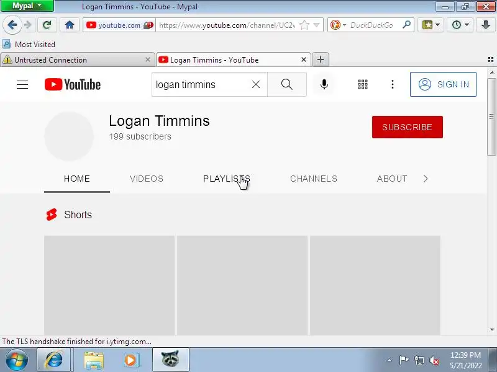
Task: Open the ABOUT channel tab
Action: [x=392, y=179]
